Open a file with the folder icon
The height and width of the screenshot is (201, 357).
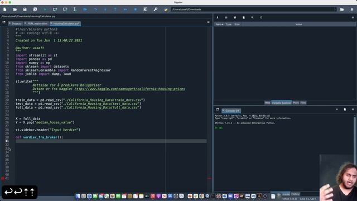tap(15, 9)
